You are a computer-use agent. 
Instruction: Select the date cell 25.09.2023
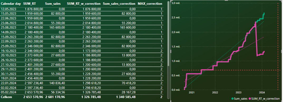point(9,46)
